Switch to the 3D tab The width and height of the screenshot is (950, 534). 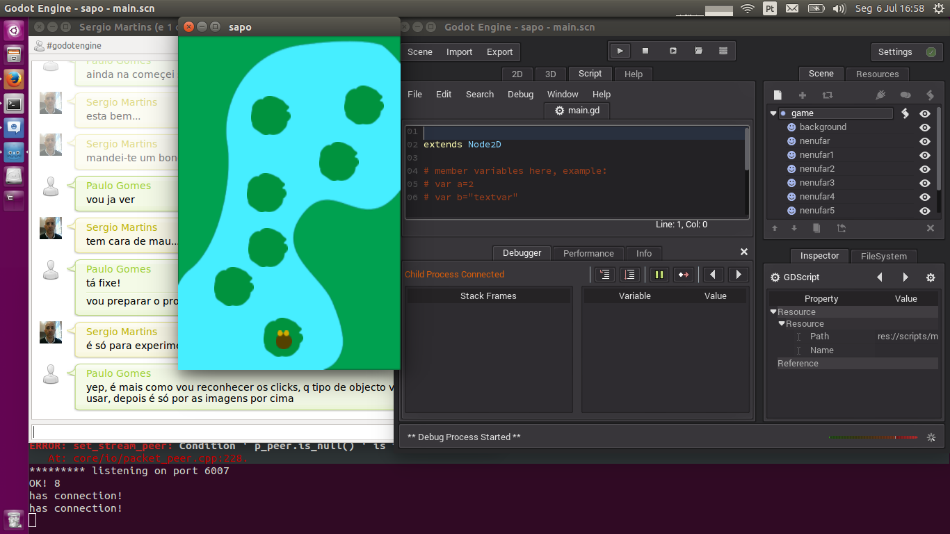[x=550, y=74]
